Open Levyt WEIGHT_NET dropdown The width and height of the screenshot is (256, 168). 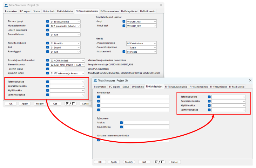coord(141,21)
